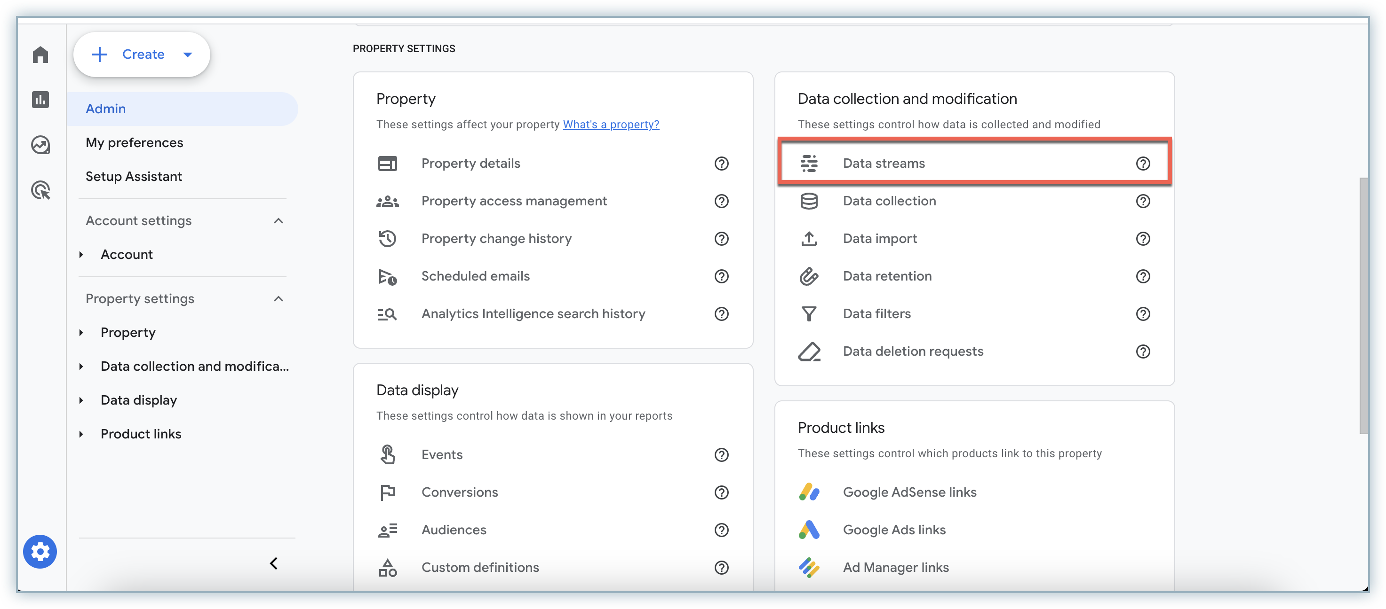Click the Google Ads links logo icon

pos(809,530)
